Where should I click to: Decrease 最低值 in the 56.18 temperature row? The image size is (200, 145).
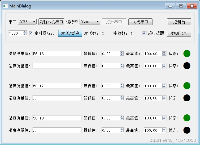122,119
